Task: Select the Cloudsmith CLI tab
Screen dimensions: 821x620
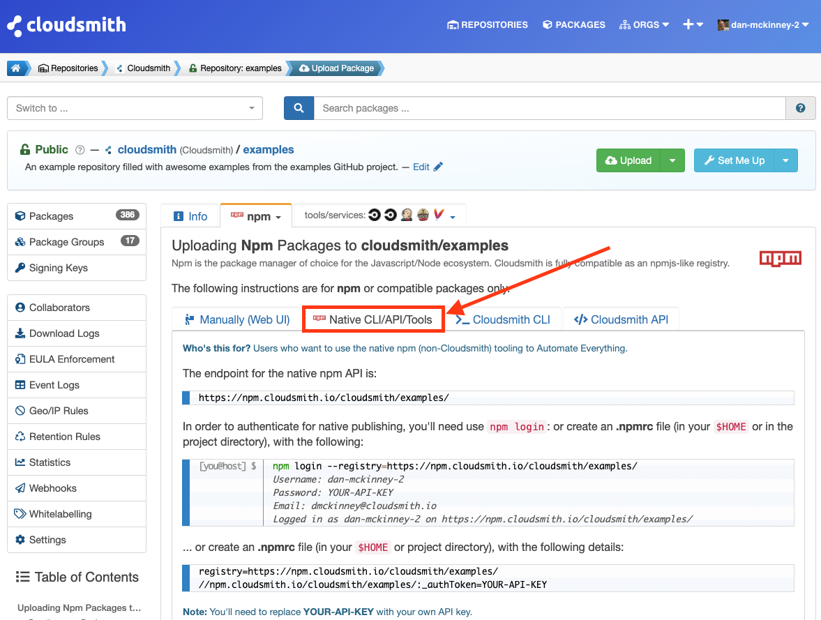Action: [x=503, y=319]
